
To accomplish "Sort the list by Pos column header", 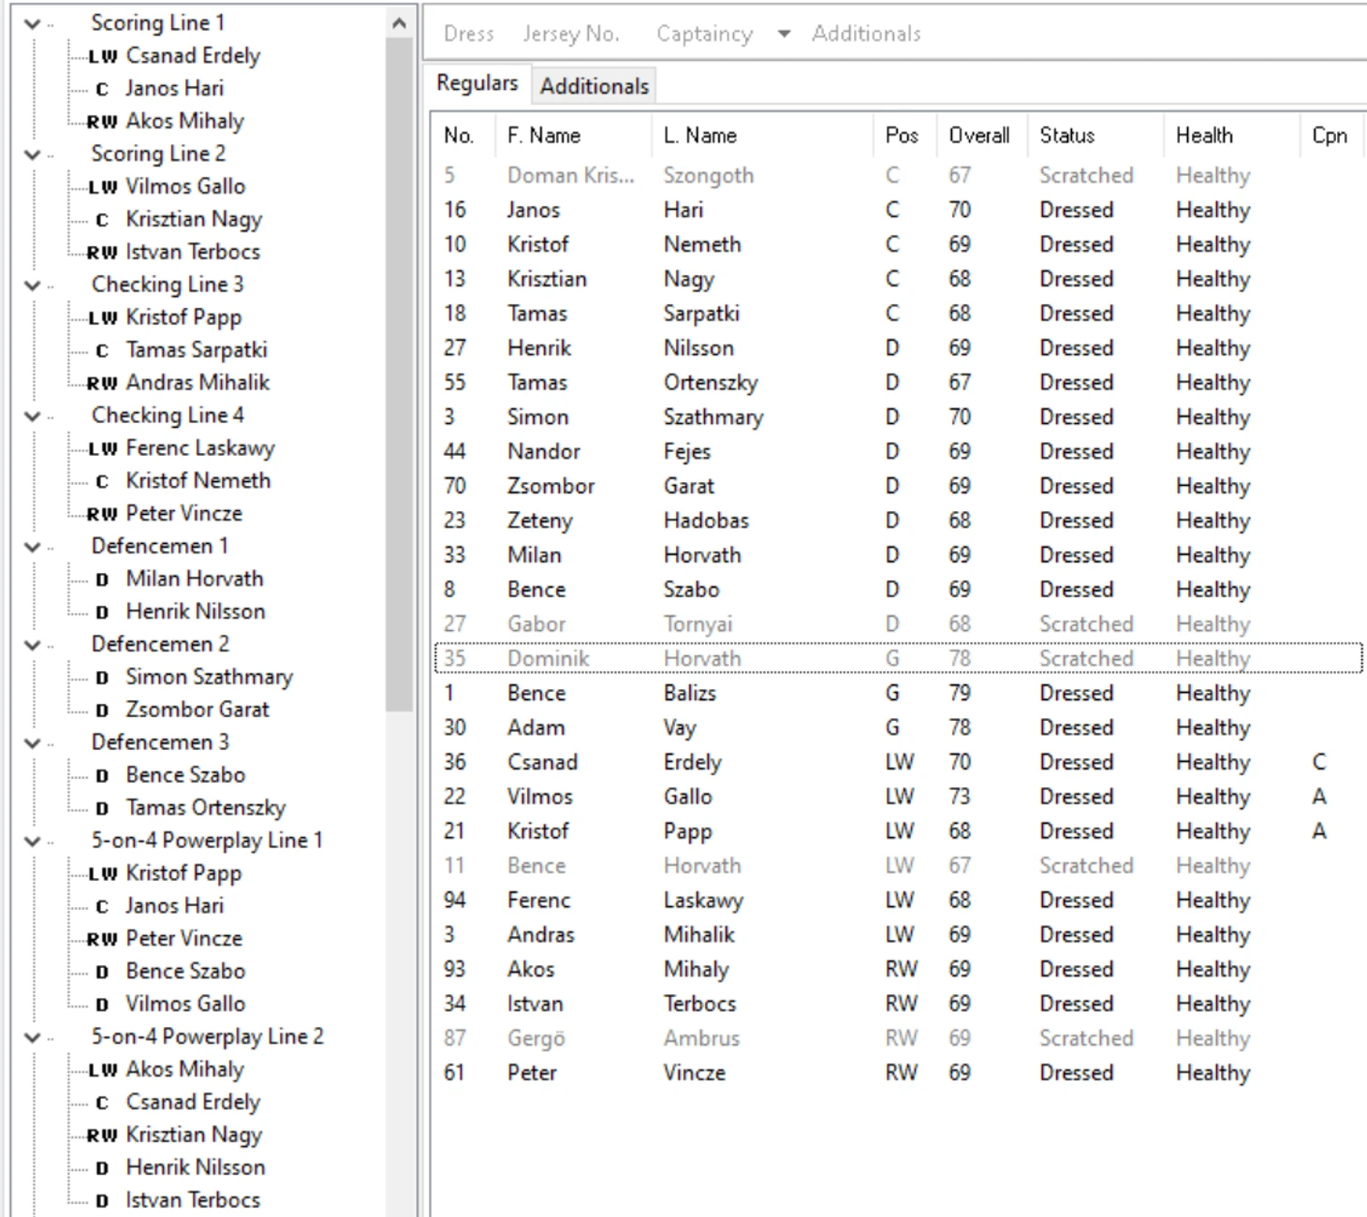I will 901,136.
